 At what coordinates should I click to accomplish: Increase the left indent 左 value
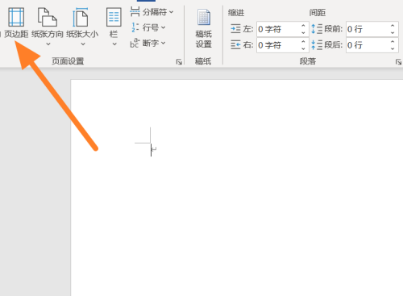point(303,26)
